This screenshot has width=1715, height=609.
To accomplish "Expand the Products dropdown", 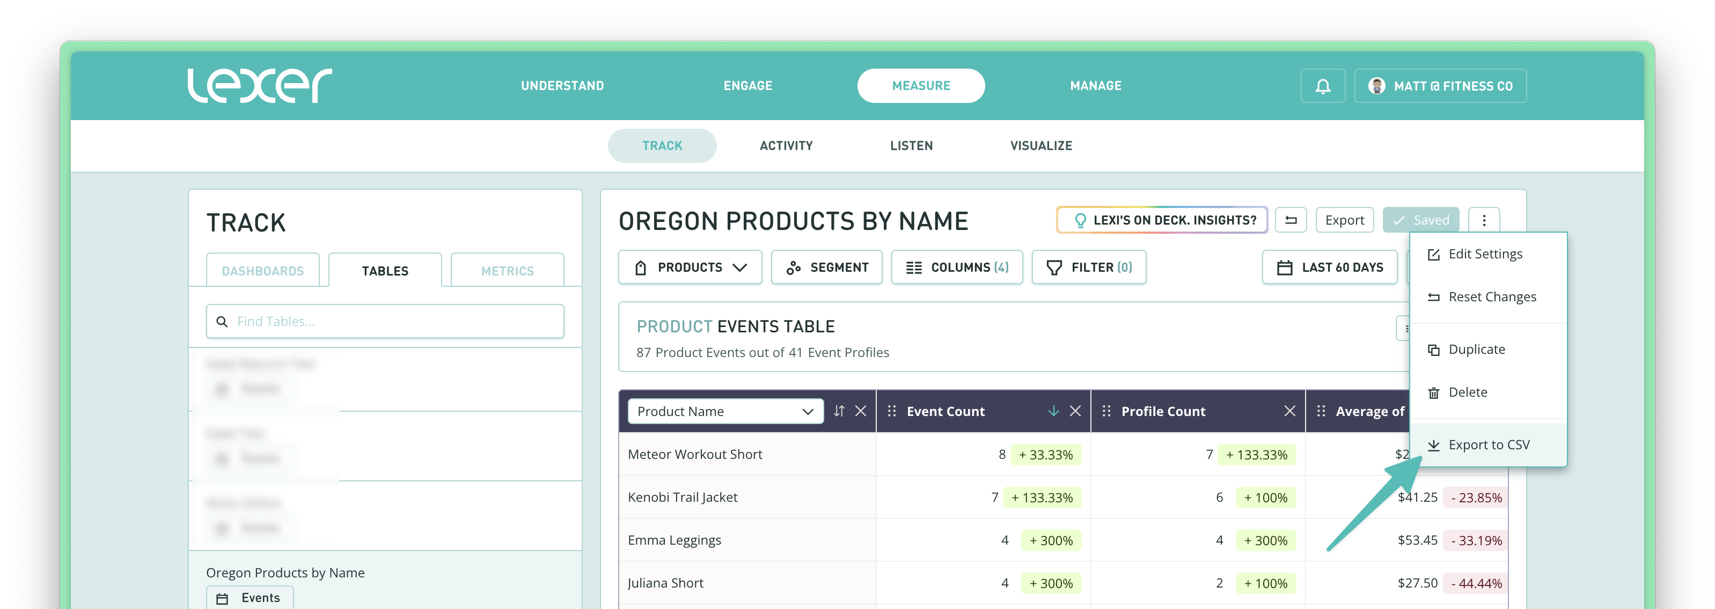I will coord(690,268).
